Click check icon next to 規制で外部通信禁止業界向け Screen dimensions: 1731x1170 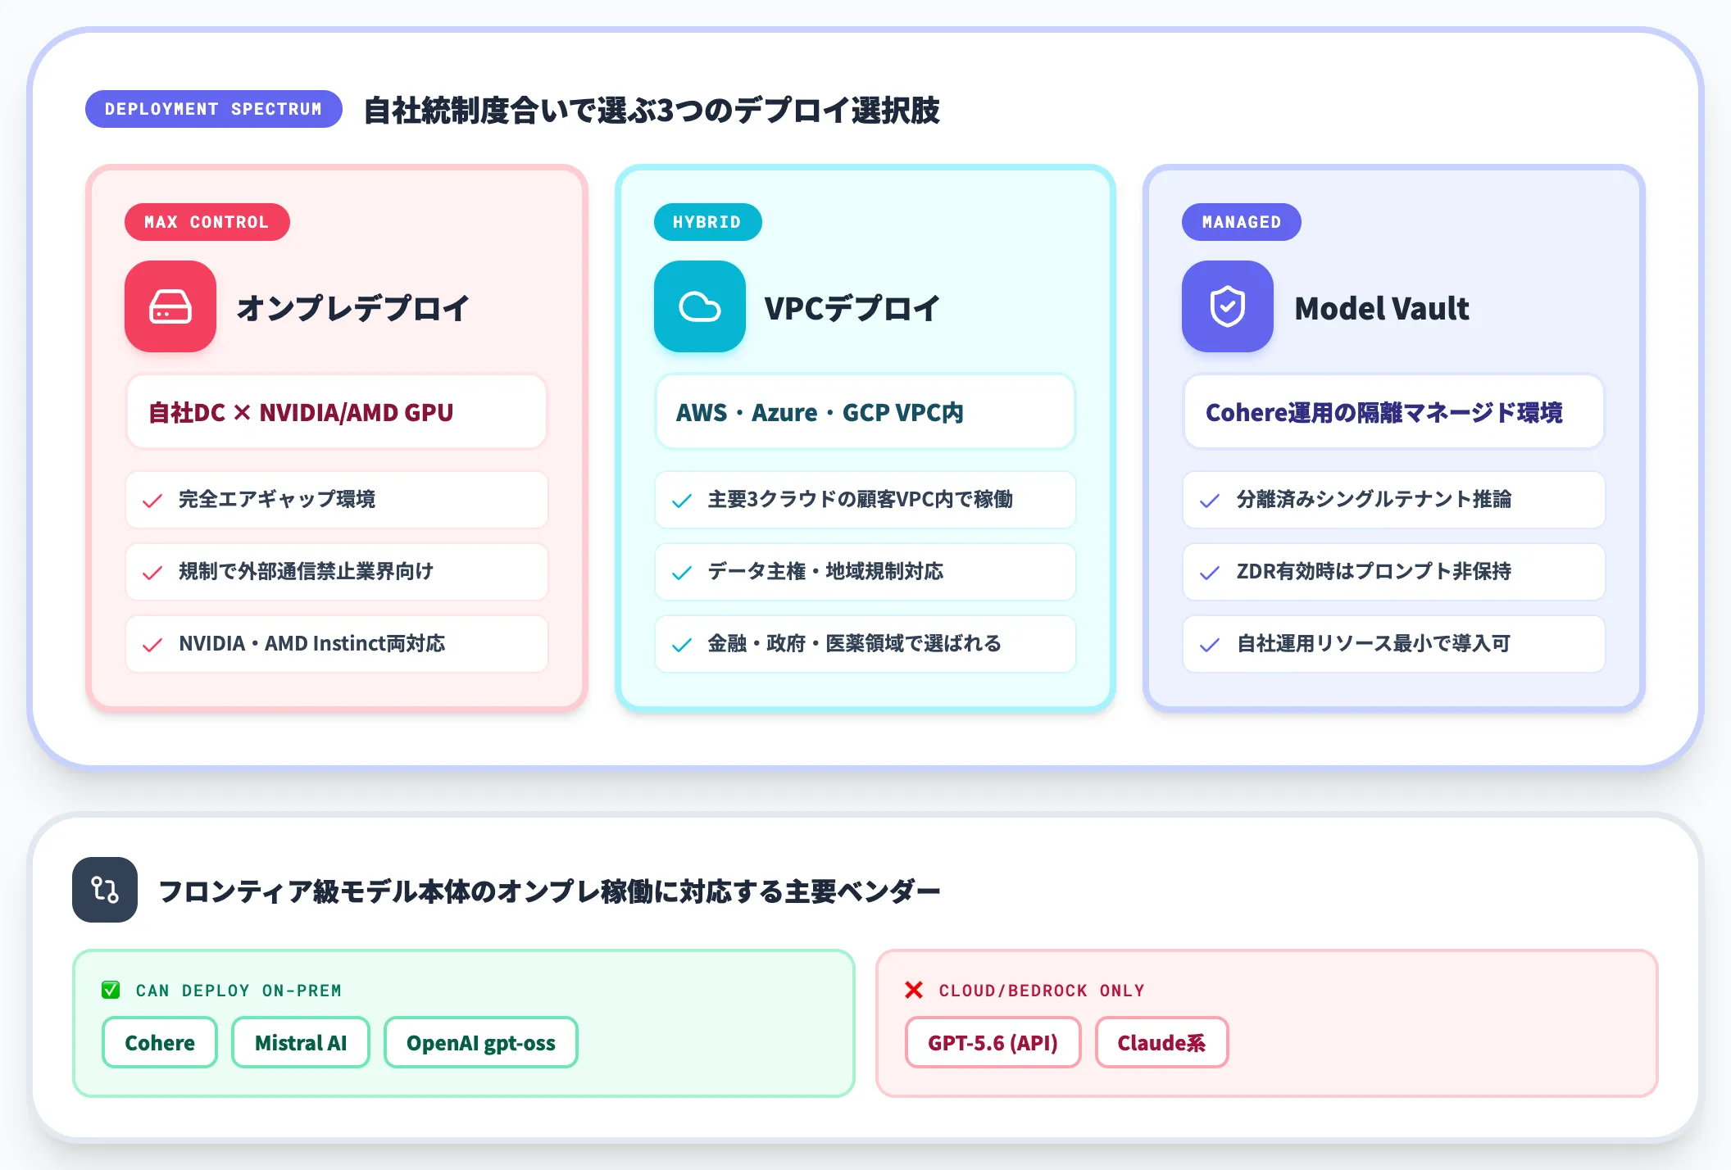(x=152, y=573)
